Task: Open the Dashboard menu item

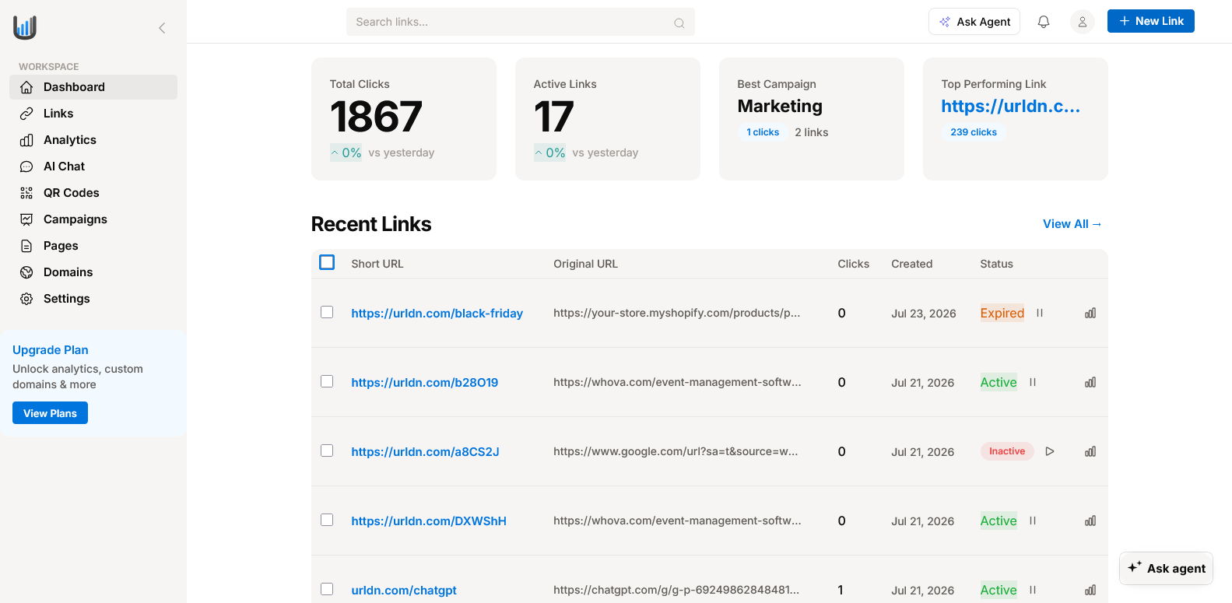Action: point(93,87)
